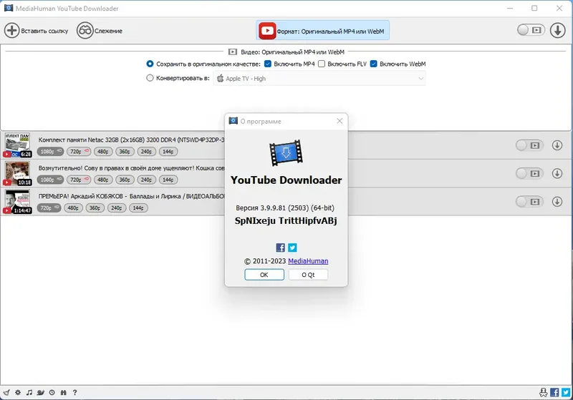Viewport: 573px width, 400px height.
Task: Select 720p for Netac memory video
Action: [79, 152]
